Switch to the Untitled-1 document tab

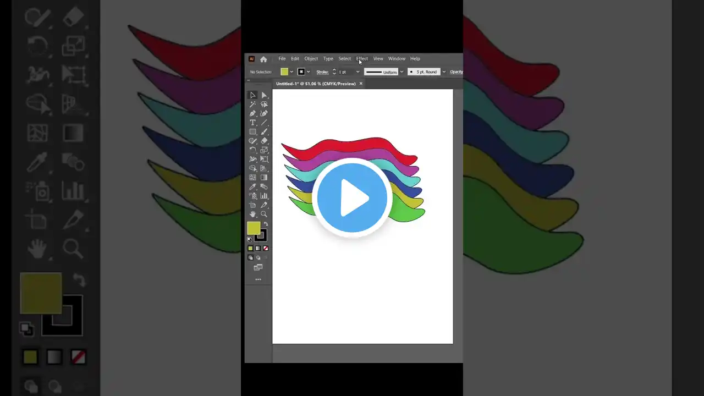click(316, 84)
